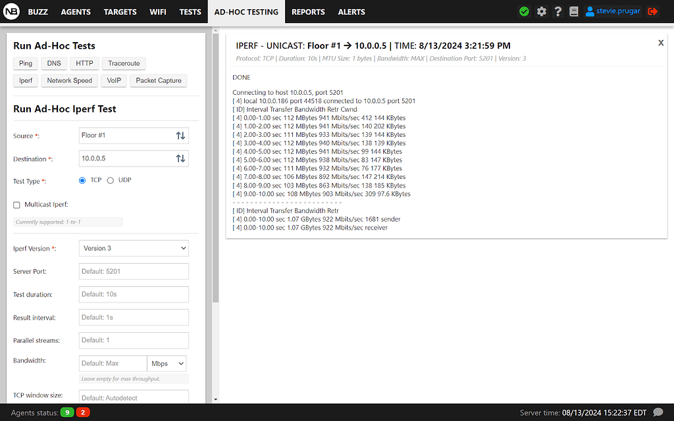Open the AGENTS menu

pos(75,11)
